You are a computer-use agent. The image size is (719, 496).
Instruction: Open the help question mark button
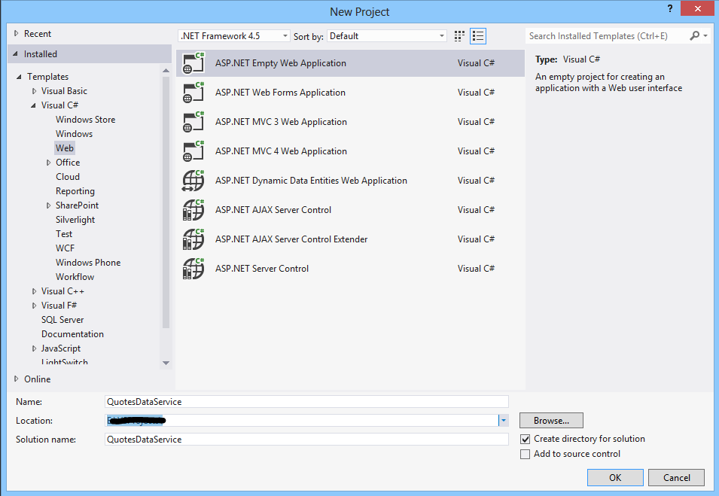[x=670, y=9]
